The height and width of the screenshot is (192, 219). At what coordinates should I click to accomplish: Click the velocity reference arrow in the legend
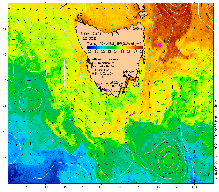[x=99, y=77]
